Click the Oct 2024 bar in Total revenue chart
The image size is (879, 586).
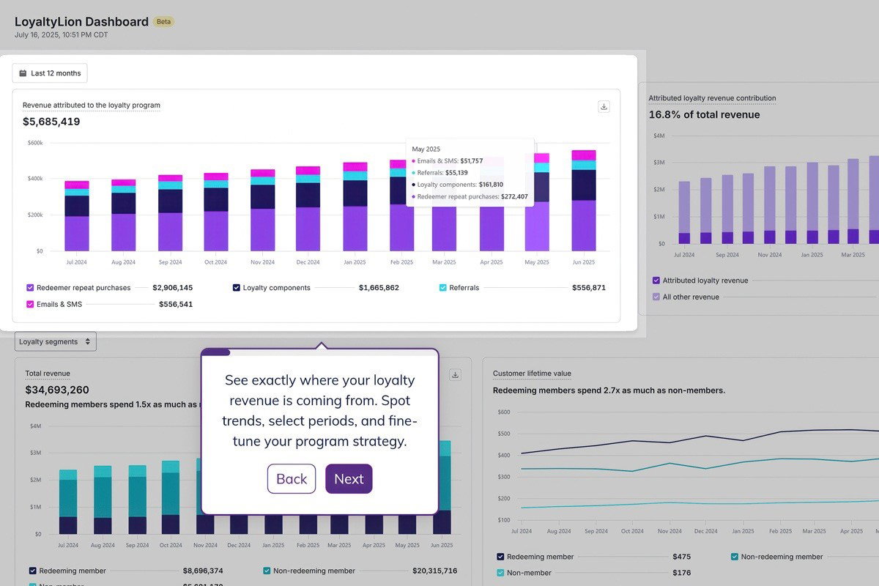tap(171, 497)
